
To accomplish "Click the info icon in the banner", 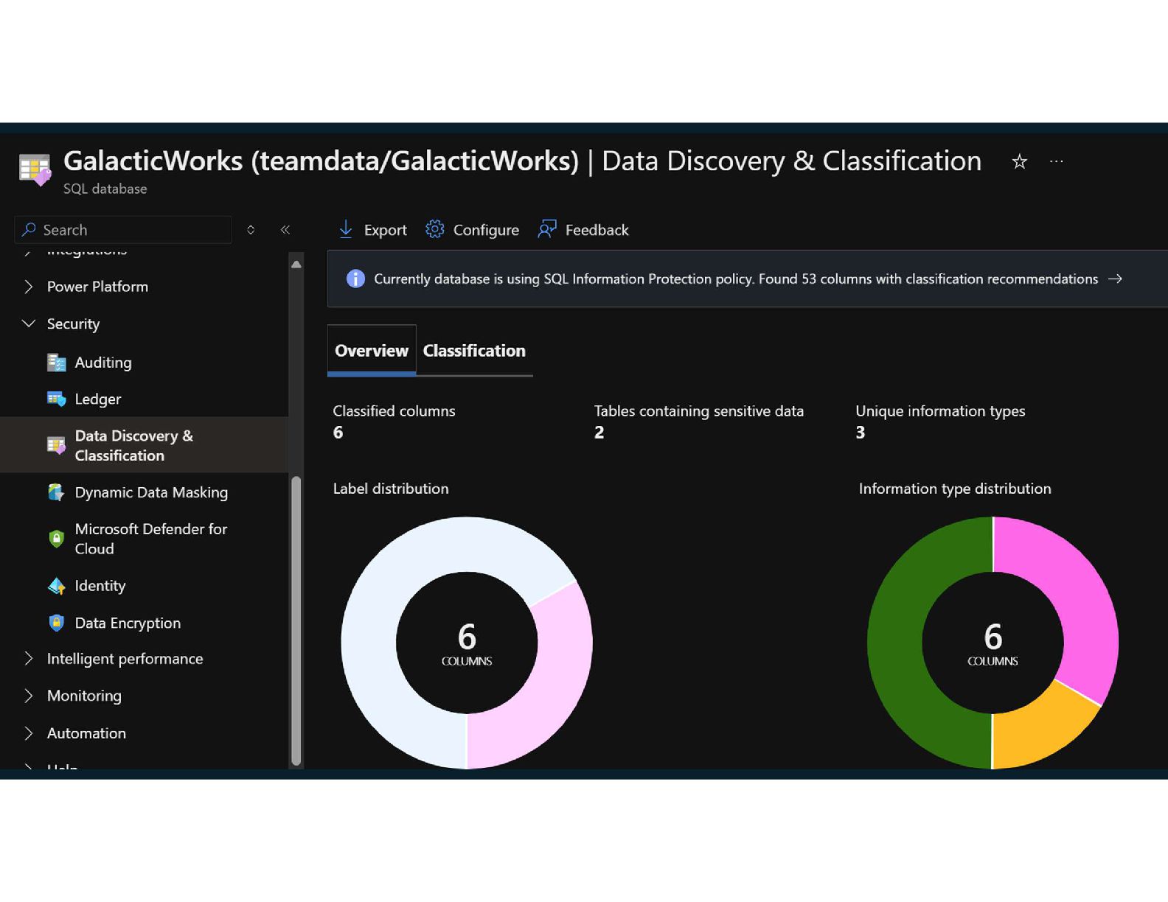I will [x=355, y=279].
